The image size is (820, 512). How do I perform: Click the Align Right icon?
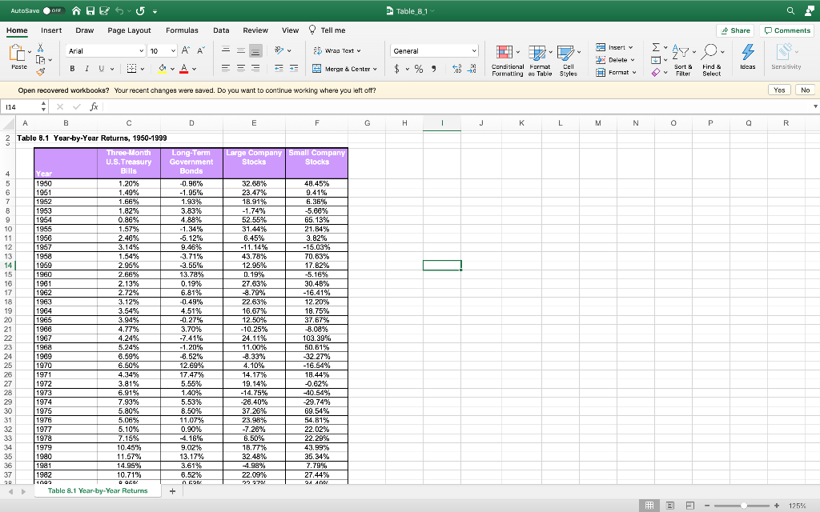[255, 69]
